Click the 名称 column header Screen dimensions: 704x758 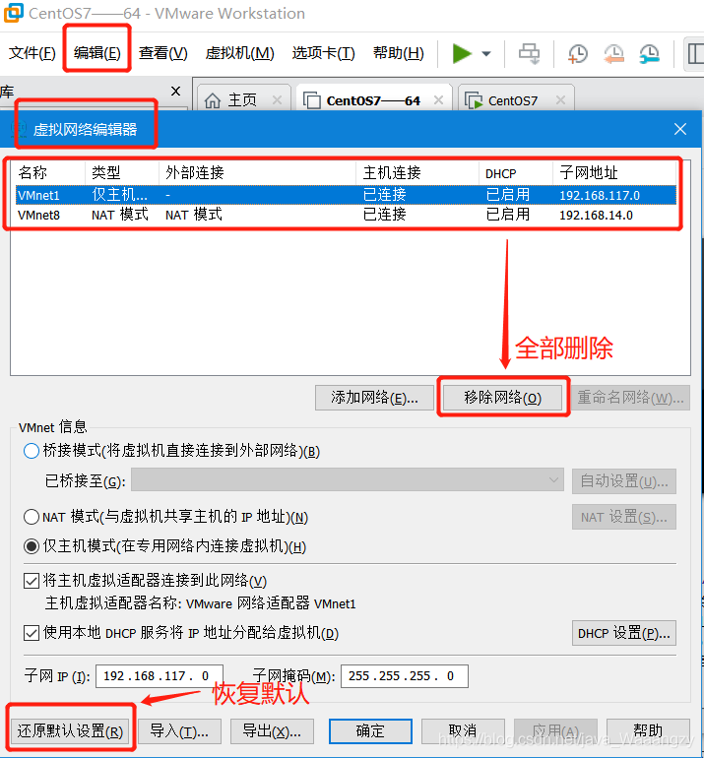(x=48, y=172)
